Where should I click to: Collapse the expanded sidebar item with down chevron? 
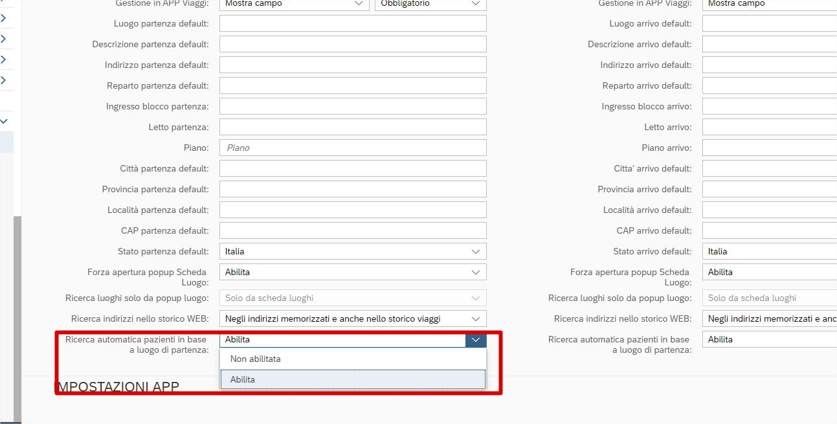[4, 121]
